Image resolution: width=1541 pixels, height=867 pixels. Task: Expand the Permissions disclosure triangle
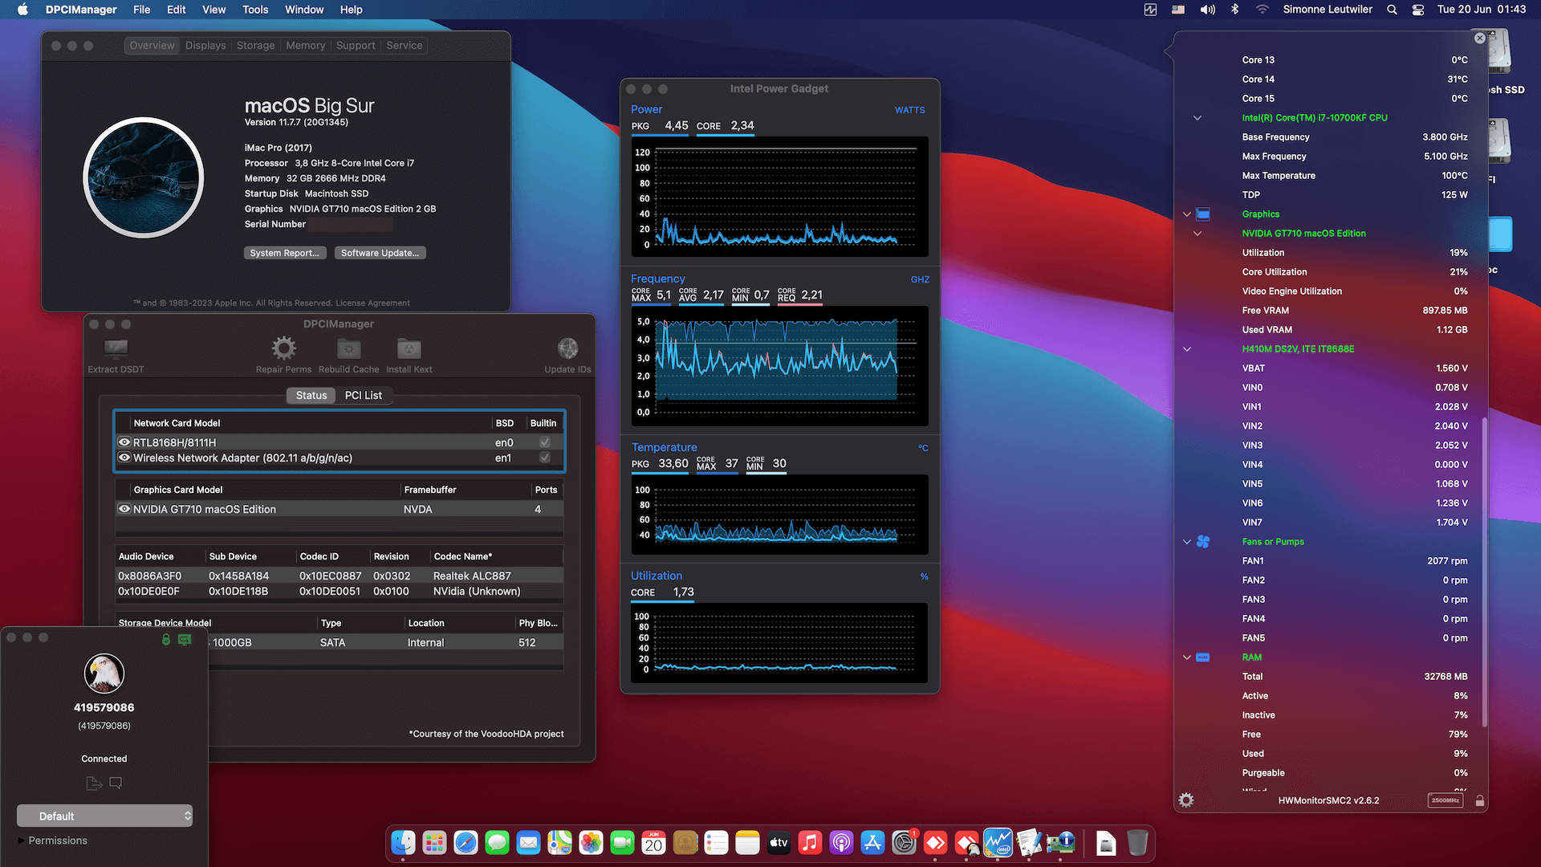21,841
